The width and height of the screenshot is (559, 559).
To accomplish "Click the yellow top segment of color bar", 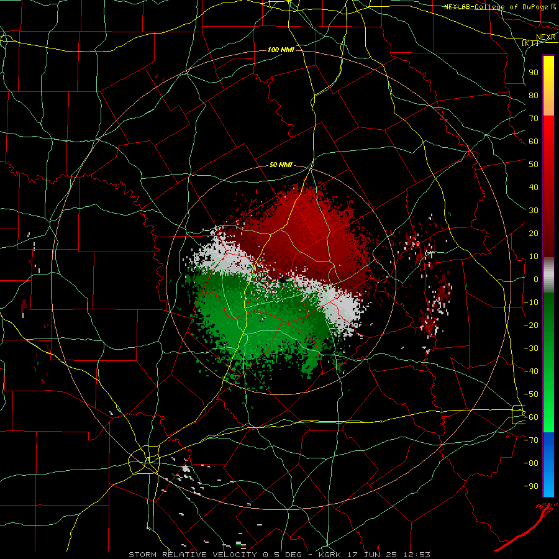I will tap(548, 86).
